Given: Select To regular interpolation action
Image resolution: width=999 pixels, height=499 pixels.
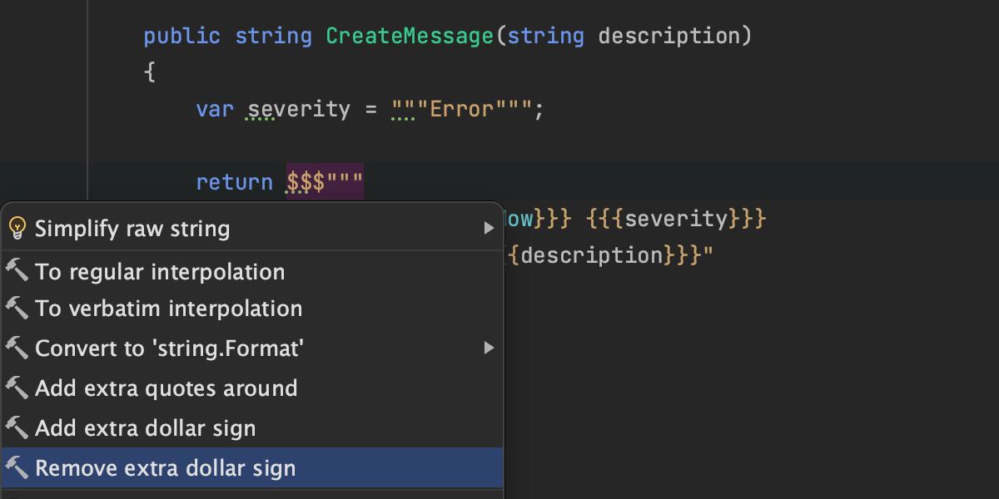Looking at the screenshot, I should 160,272.
